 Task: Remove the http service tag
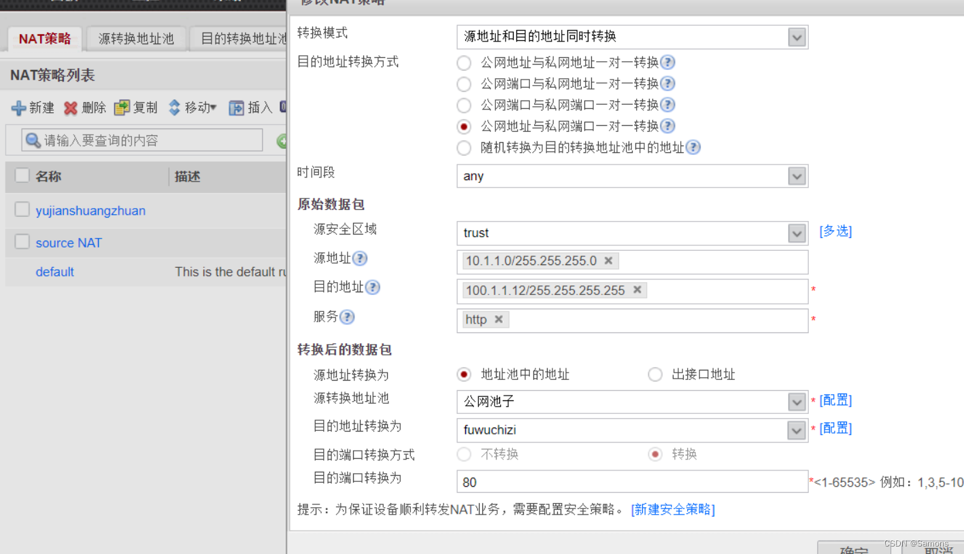point(498,319)
